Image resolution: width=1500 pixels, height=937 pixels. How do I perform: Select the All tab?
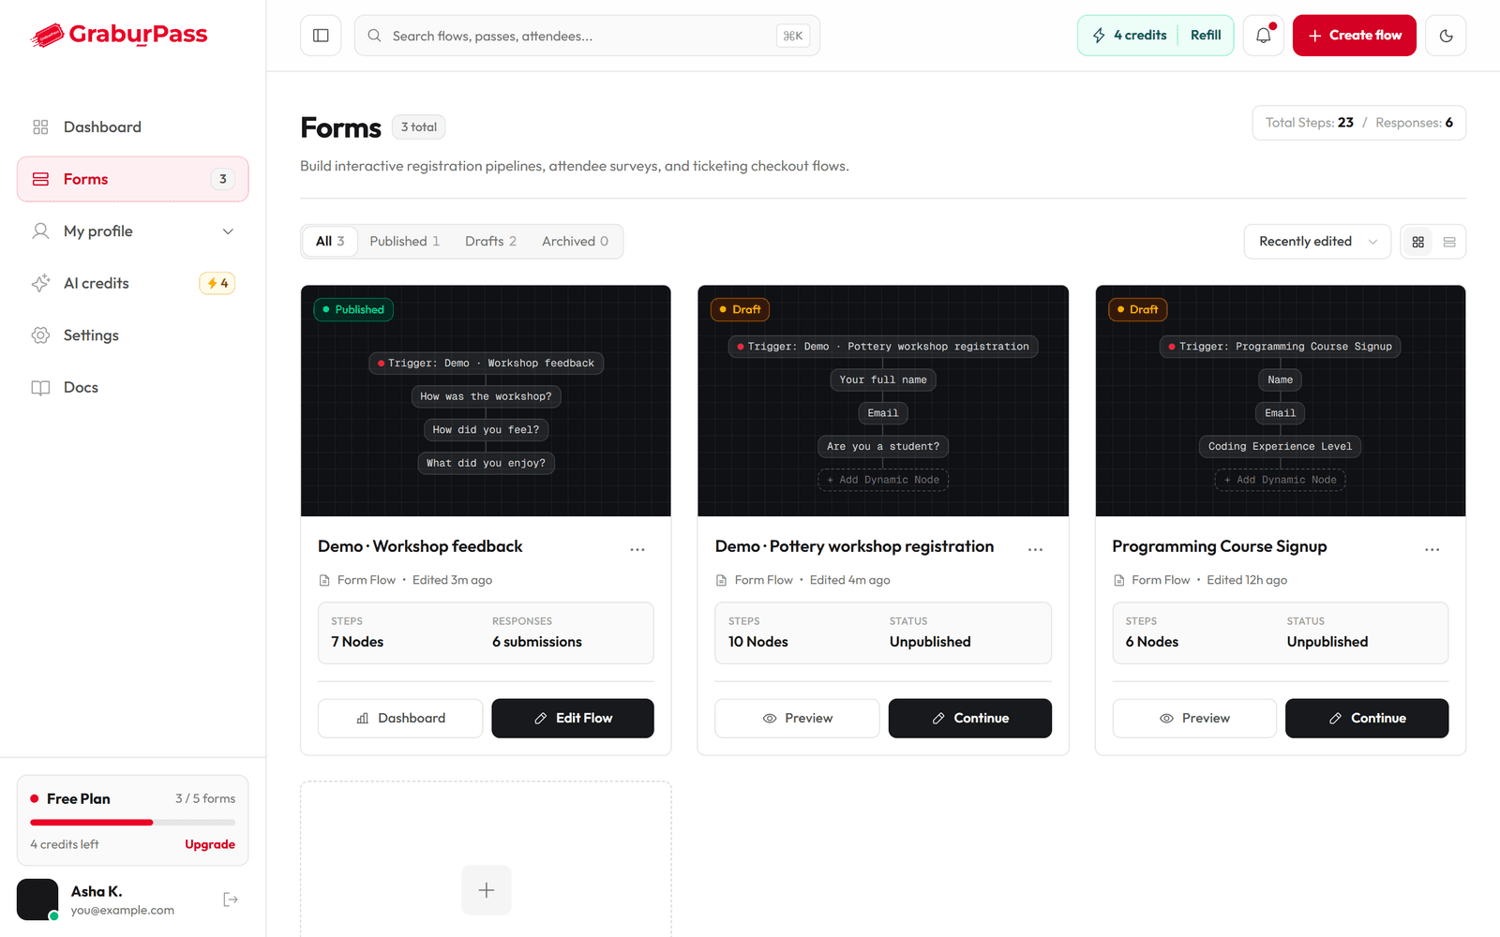point(330,241)
